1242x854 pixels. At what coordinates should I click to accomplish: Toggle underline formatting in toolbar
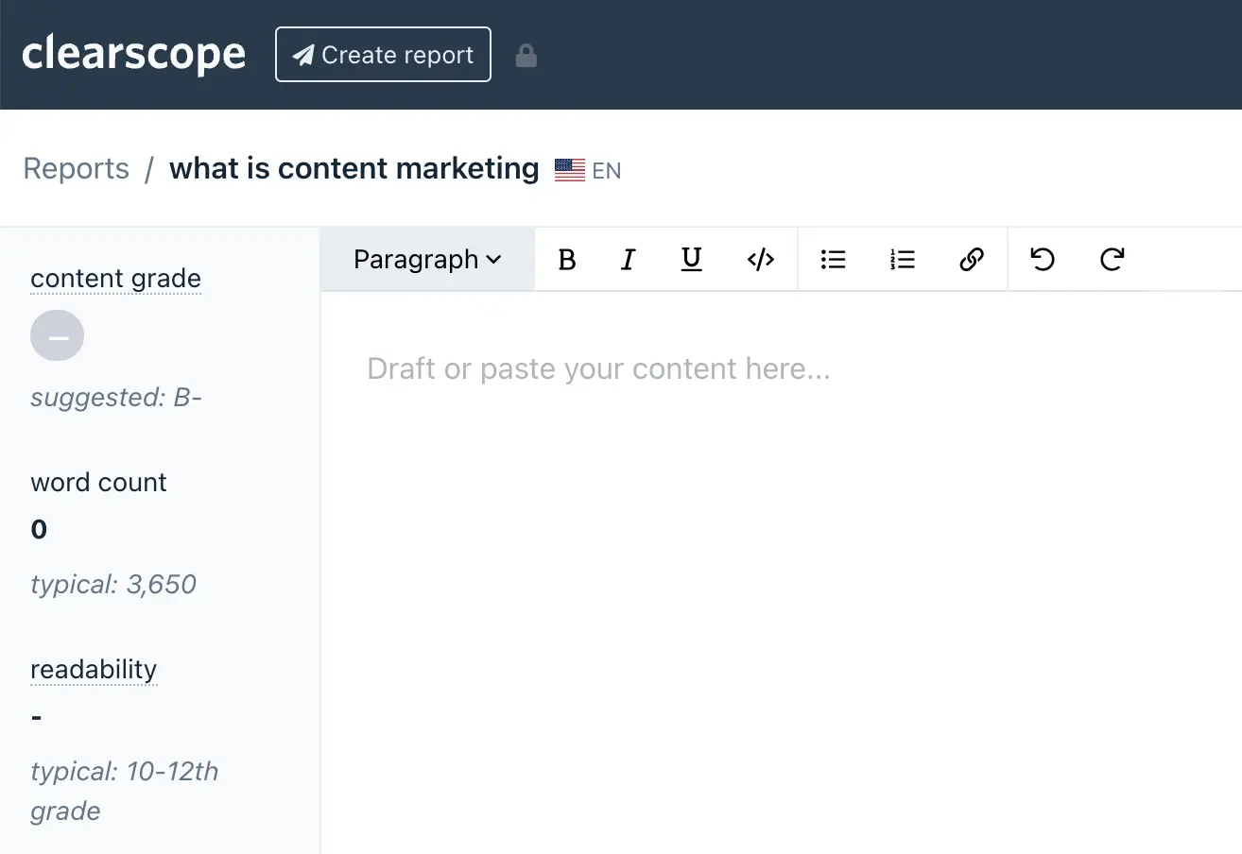click(692, 260)
